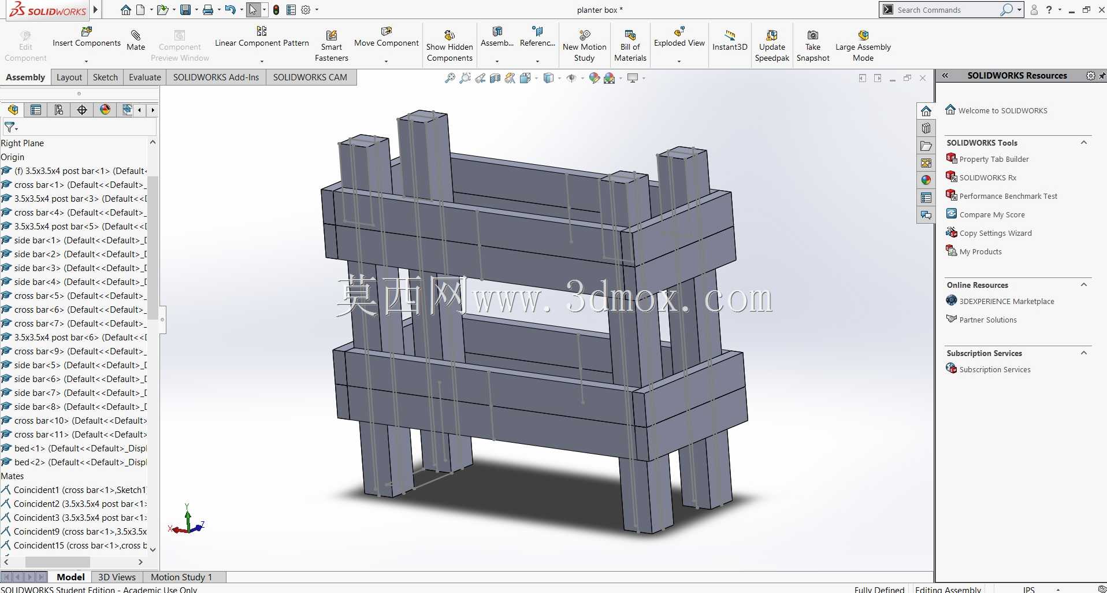Create an Exploded View
1107x593 pixels.
click(x=679, y=38)
